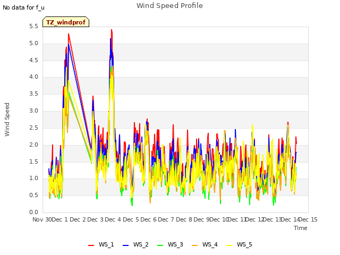Click the Dec 3 x-axis date label
Image resolution: width=340 pixels, height=255 pixels.
pos(96,219)
